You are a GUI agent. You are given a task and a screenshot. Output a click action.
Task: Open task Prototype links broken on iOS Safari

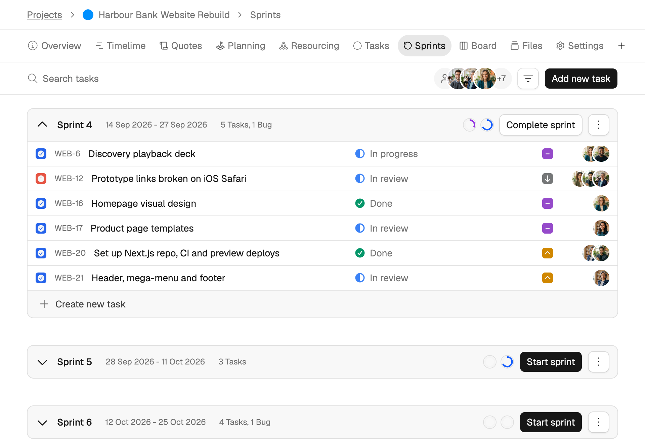coord(169,179)
